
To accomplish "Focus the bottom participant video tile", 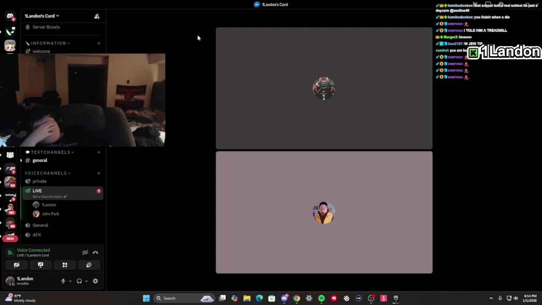I will [324, 212].
